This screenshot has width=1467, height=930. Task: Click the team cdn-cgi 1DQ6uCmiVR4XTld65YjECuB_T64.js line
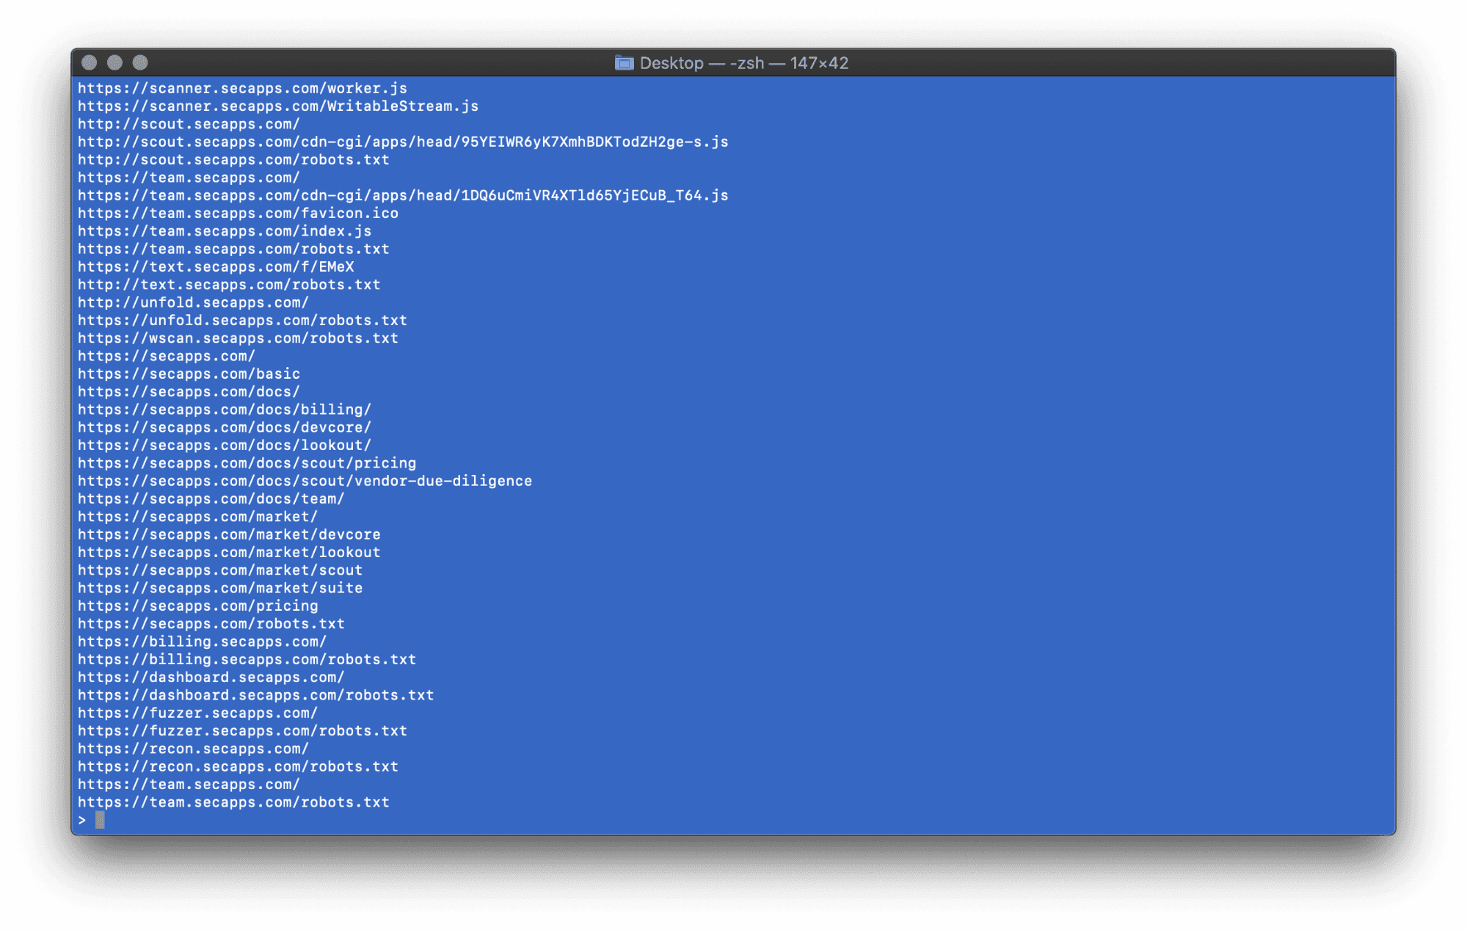403,196
